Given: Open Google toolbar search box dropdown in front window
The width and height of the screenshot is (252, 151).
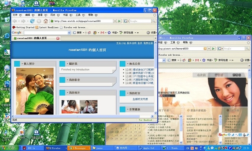Looking at the screenshot, I should pyautogui.click(x=69, y=33).
